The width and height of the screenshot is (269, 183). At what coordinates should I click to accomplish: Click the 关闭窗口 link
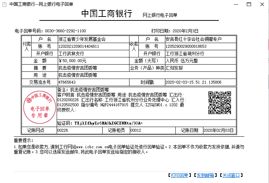click(x=231, y=175)
